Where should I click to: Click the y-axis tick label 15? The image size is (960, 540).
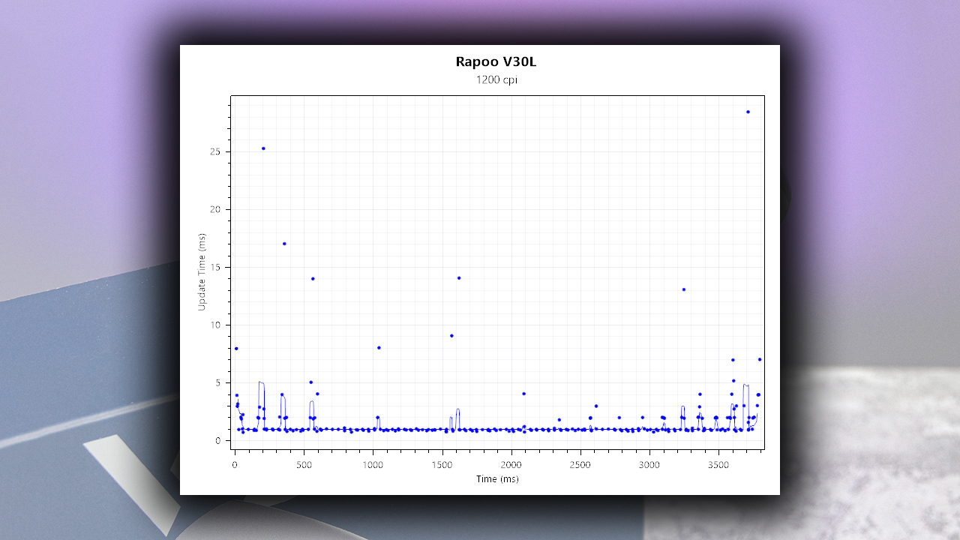coord(216,267)
